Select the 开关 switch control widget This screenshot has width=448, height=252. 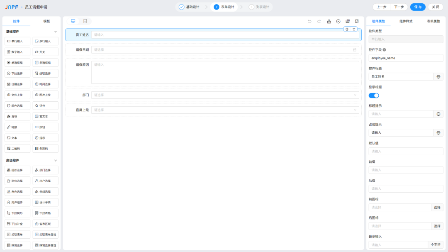pyautogui.click(x=46, y=52)
